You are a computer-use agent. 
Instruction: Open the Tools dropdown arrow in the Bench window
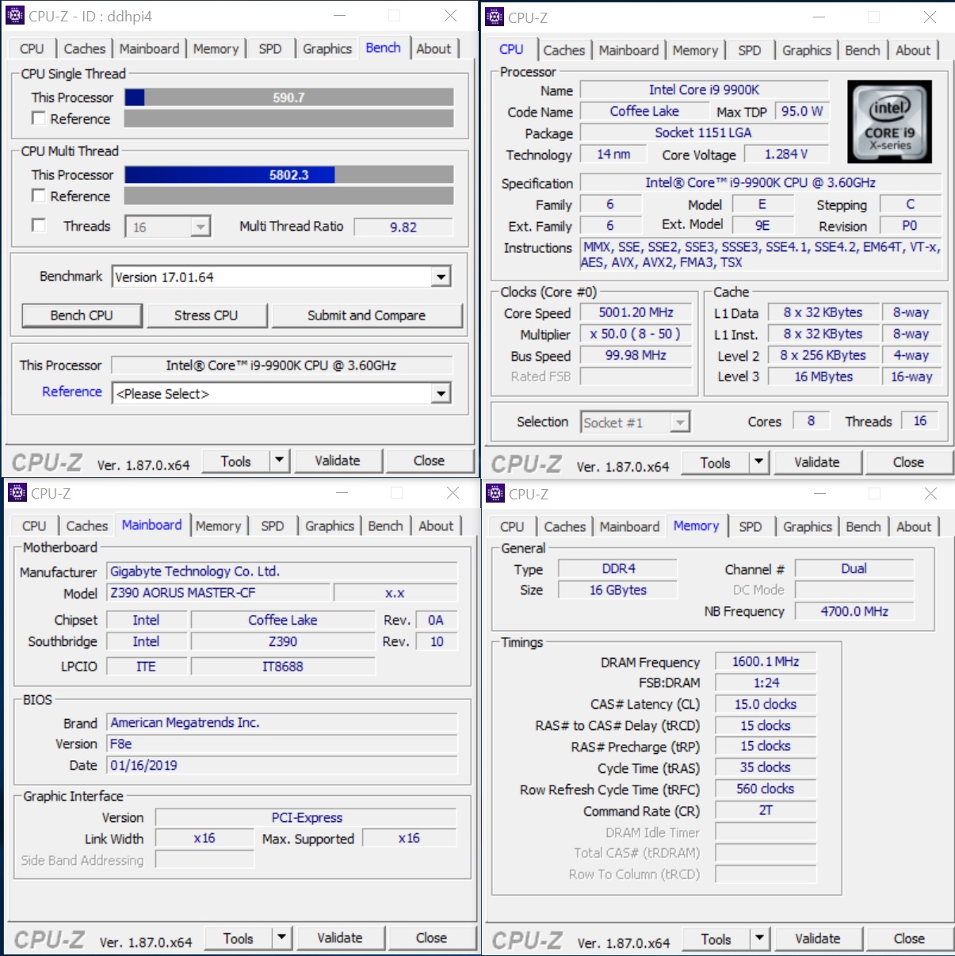279,461
